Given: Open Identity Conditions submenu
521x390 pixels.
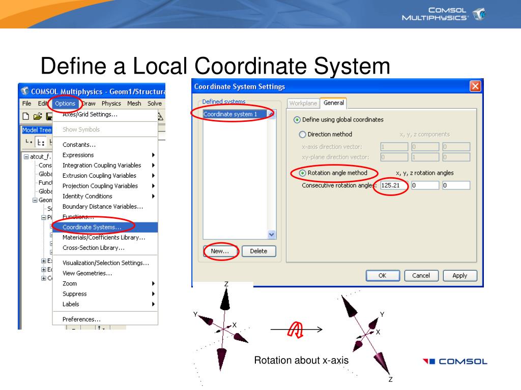Looking at the screenshot, I should [105, 196].
